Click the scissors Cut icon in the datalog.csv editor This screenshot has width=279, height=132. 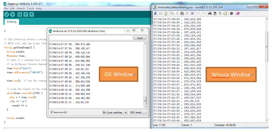(177, 13)
